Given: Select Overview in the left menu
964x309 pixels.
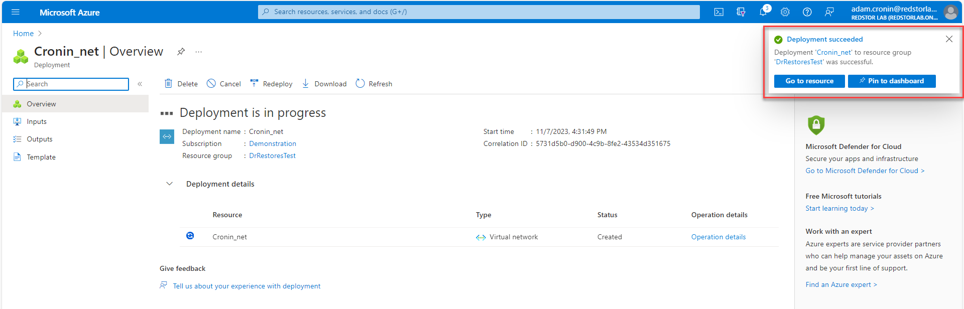Looking at the screenshot, I should pos(75,104).
